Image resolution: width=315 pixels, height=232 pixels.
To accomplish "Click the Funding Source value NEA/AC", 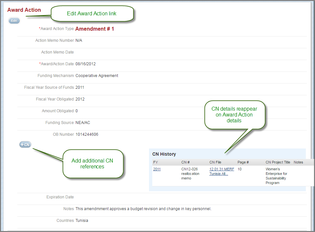I will (83, 123).
